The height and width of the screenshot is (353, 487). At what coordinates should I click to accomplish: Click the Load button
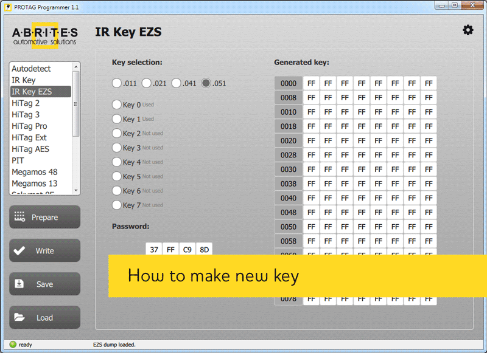pos(44,317)
